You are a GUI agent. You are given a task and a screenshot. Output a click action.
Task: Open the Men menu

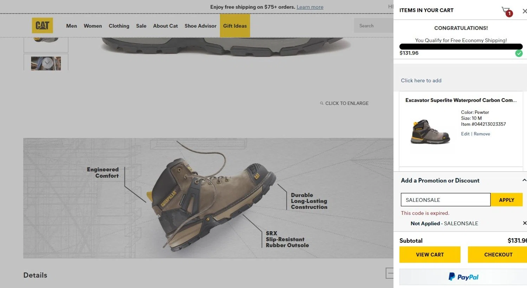(71, 26)
